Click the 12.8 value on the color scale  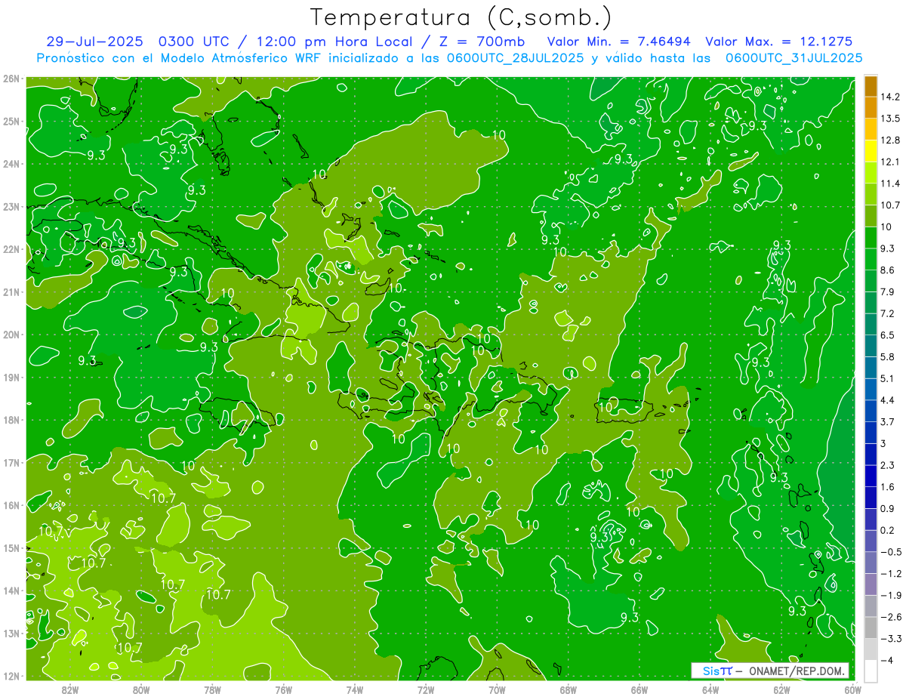pyautogui.click(x=890, y=140)
